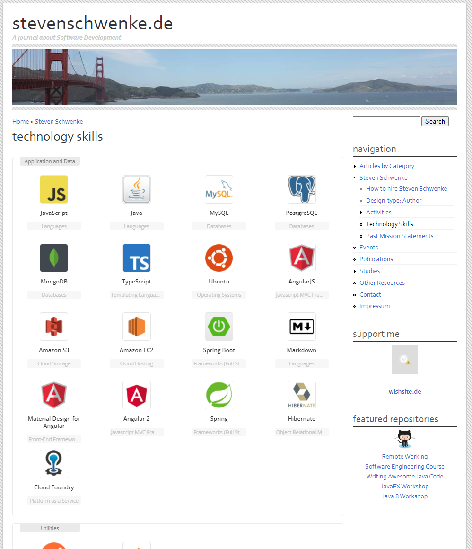Click the Front-End Framewo... tag
Image resolution: width=472 pixels, height=549 pixels.
[x=54, y=439]
